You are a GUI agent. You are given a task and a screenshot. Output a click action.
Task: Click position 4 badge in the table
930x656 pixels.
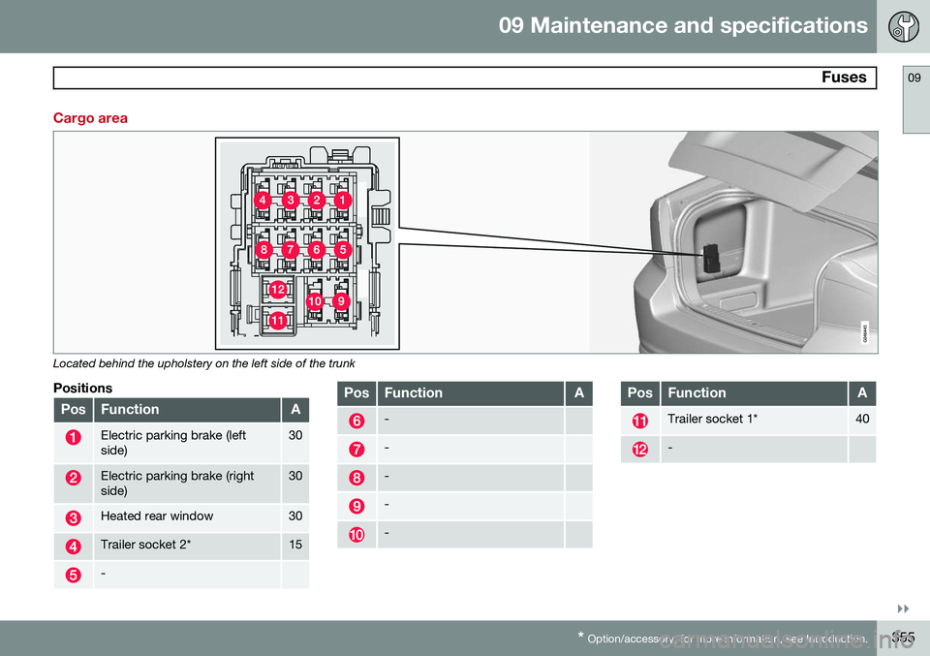pos(73,547)
